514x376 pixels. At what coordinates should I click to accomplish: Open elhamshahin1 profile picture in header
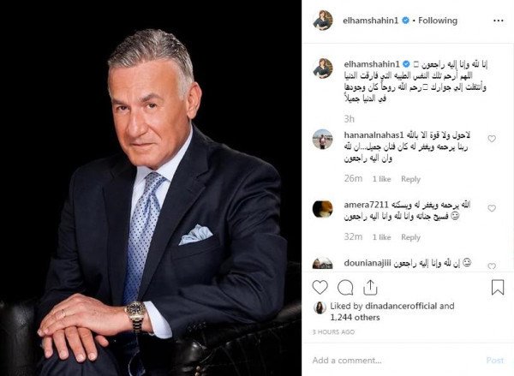point(323,21)
